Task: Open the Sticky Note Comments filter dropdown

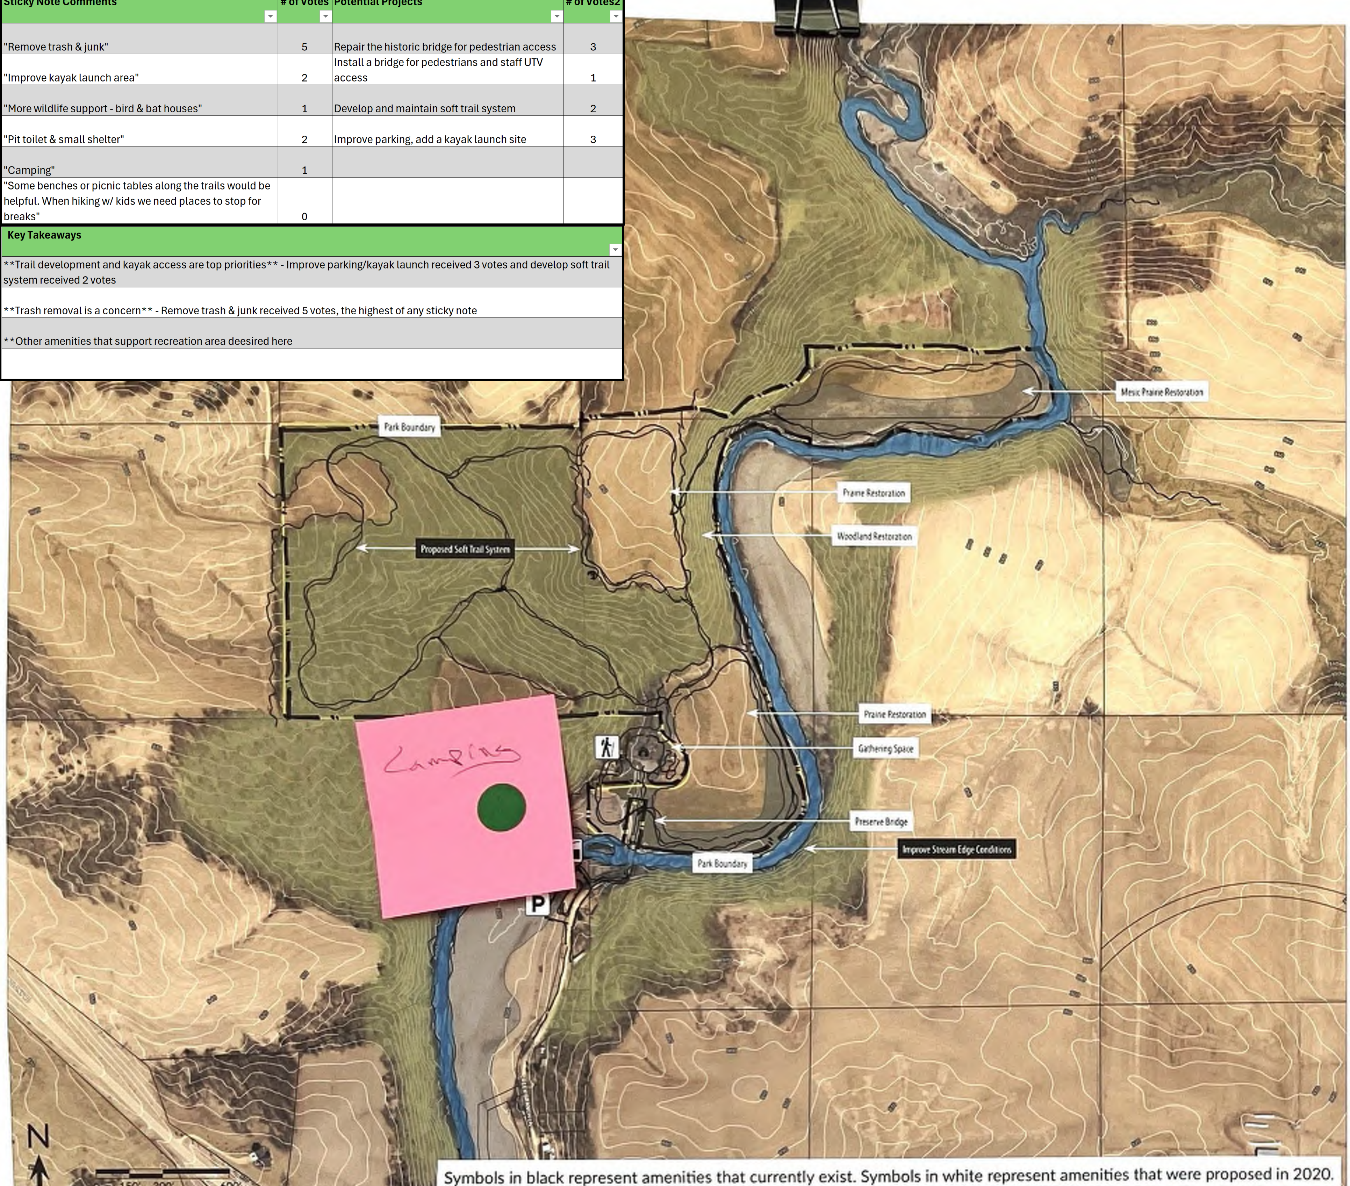Action: (x=270, y=16)
